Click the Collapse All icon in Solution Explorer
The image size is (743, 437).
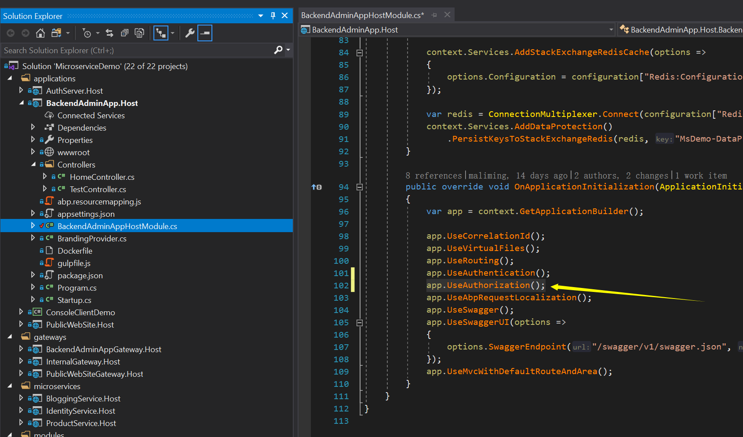[x=124, y=33]
